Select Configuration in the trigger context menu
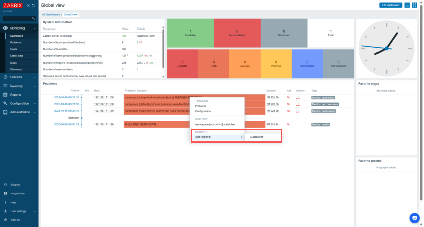424x227 pixels. coord(203,111)
